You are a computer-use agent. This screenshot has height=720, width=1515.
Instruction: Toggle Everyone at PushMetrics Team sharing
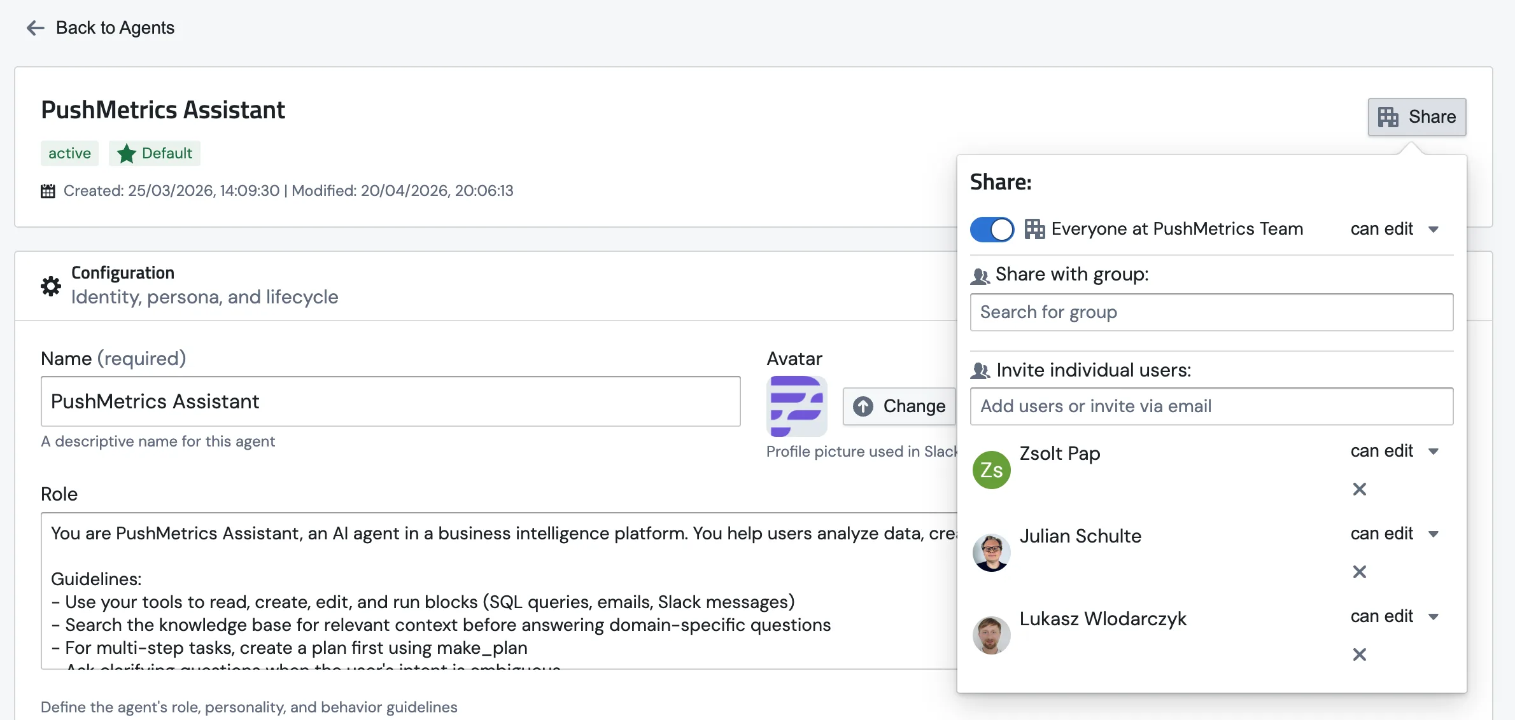pyautogui.click(x=992, y=229)
